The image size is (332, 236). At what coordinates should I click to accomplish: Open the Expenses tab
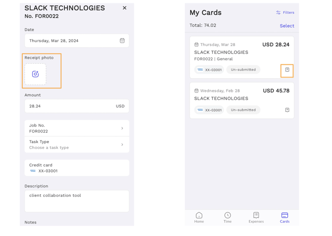(256, 218)
